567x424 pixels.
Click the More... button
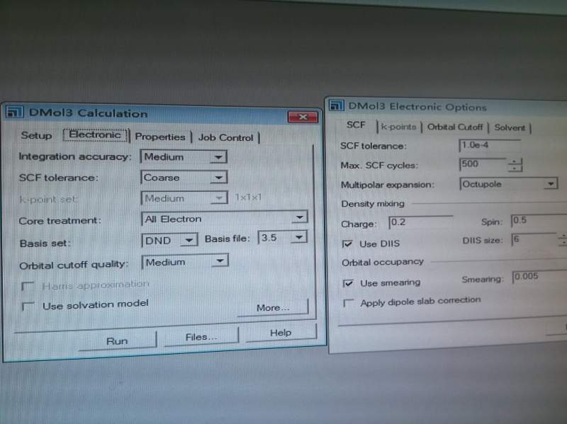[273, 308]
